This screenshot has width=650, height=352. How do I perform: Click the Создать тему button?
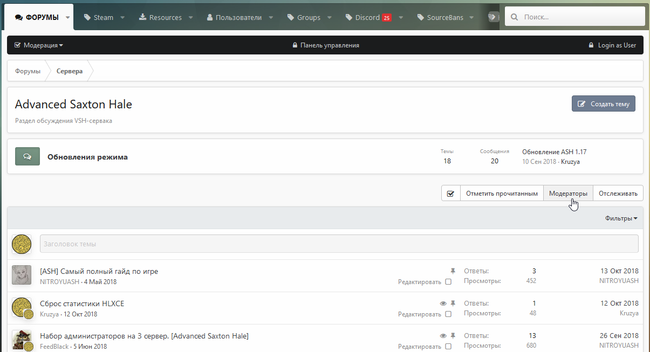click(604, 103)
